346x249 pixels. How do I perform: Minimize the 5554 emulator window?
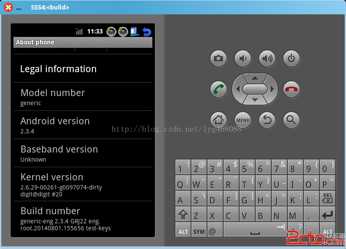[x=19, y=9]
